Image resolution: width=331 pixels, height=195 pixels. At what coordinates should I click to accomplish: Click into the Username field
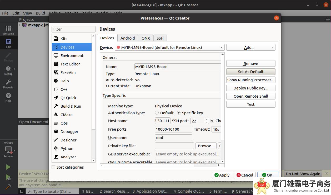pyautogui.click(x=174, y=138)
